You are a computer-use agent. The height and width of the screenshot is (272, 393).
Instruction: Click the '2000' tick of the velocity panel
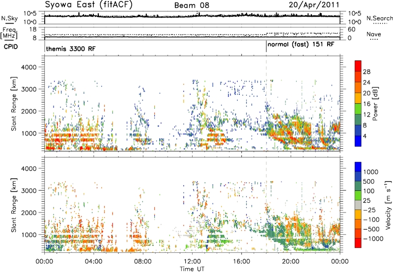(29, 213)
